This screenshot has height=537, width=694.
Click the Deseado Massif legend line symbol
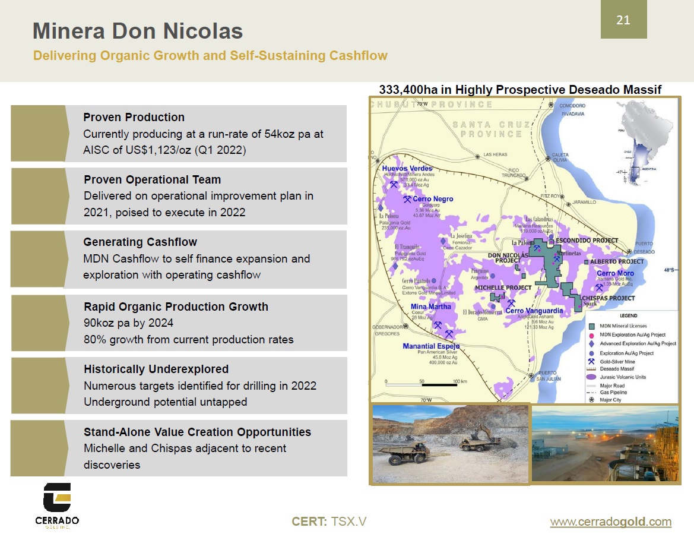[x=591, y=369]
